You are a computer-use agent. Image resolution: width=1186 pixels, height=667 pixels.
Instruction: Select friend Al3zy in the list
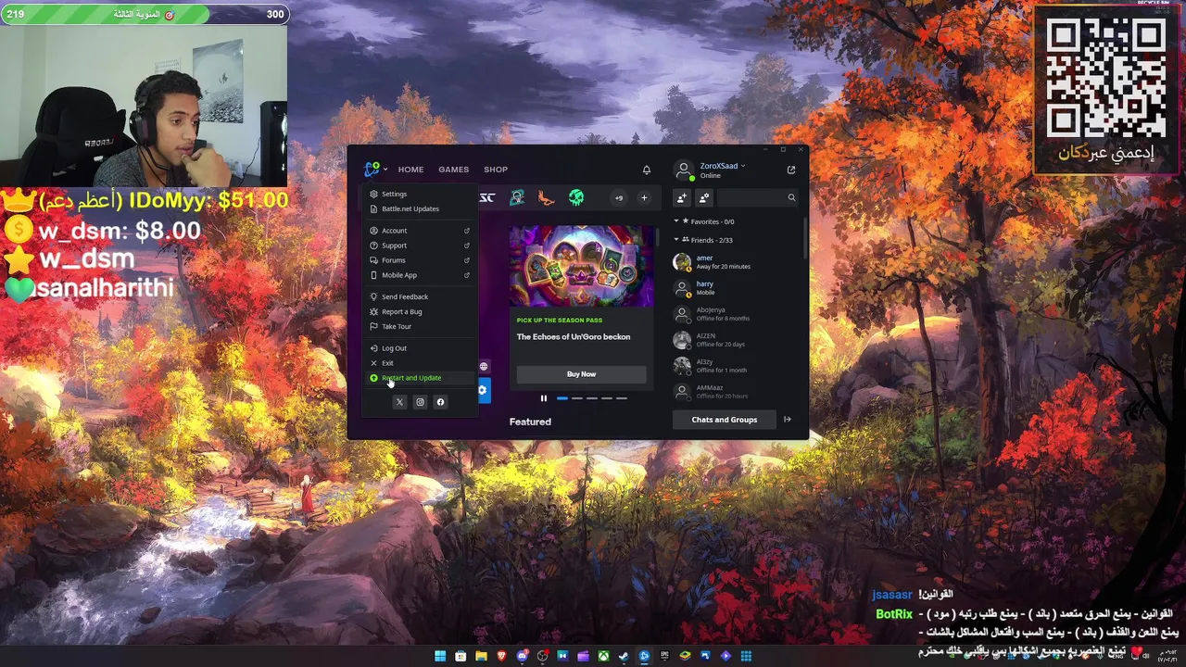pos(737,366)
